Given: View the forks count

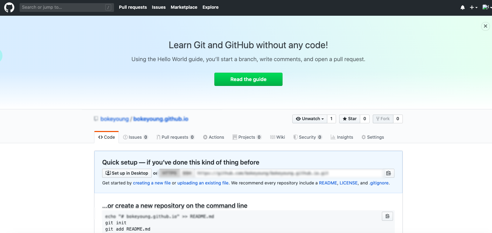Looking at the screenshot, I should click(x=398, y=119).
